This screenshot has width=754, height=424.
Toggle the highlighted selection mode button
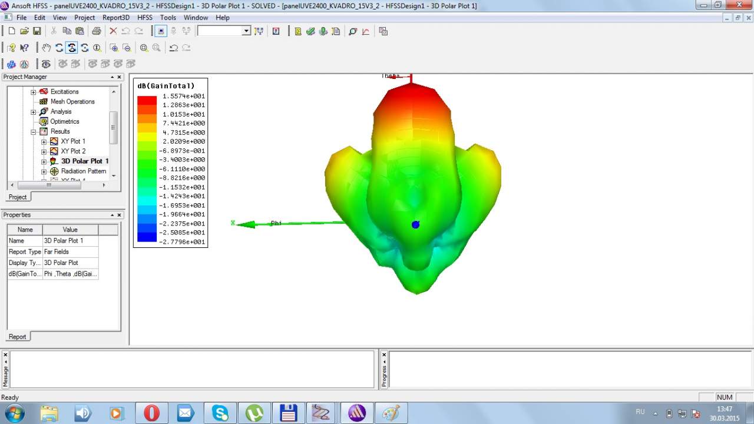click(160, 31)
